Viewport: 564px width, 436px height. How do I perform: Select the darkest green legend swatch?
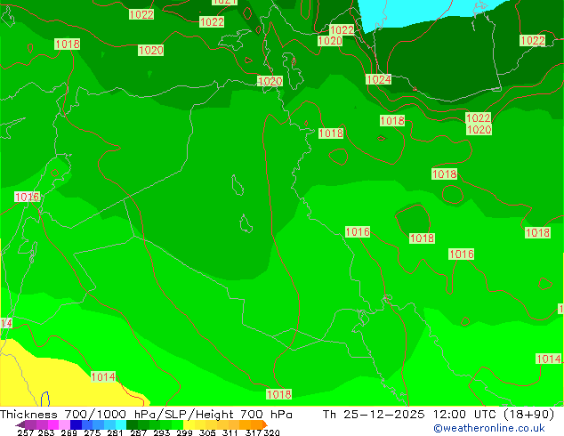tap(132, 424)
